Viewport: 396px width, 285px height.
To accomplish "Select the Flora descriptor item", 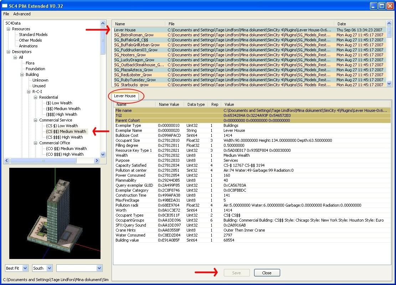I will pos(30,63).
